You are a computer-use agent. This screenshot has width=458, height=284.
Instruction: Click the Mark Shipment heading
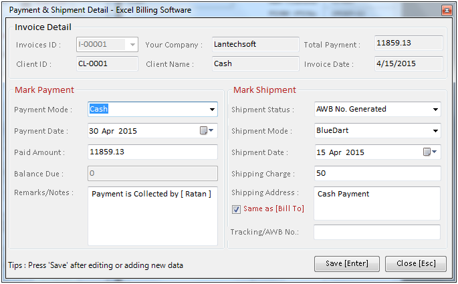[x=265, y=90]
